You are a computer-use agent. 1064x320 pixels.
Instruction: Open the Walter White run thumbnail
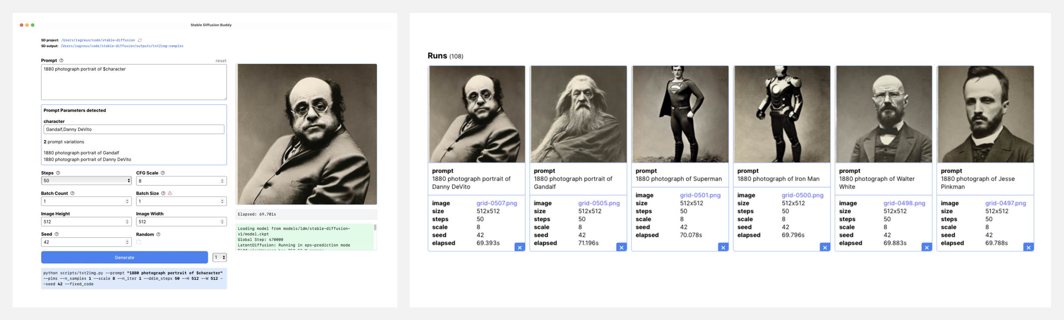884,114
